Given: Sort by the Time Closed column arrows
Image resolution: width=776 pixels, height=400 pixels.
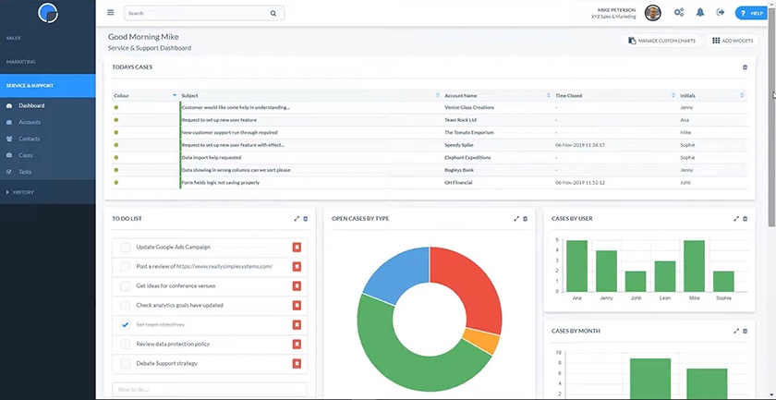Looking at the screenshot, I should click(673, 95).
